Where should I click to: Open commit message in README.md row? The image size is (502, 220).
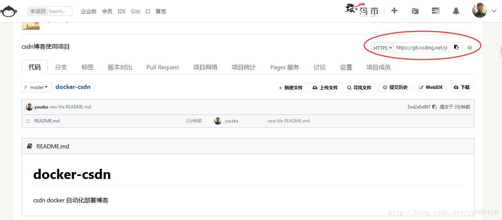point(288,121)
